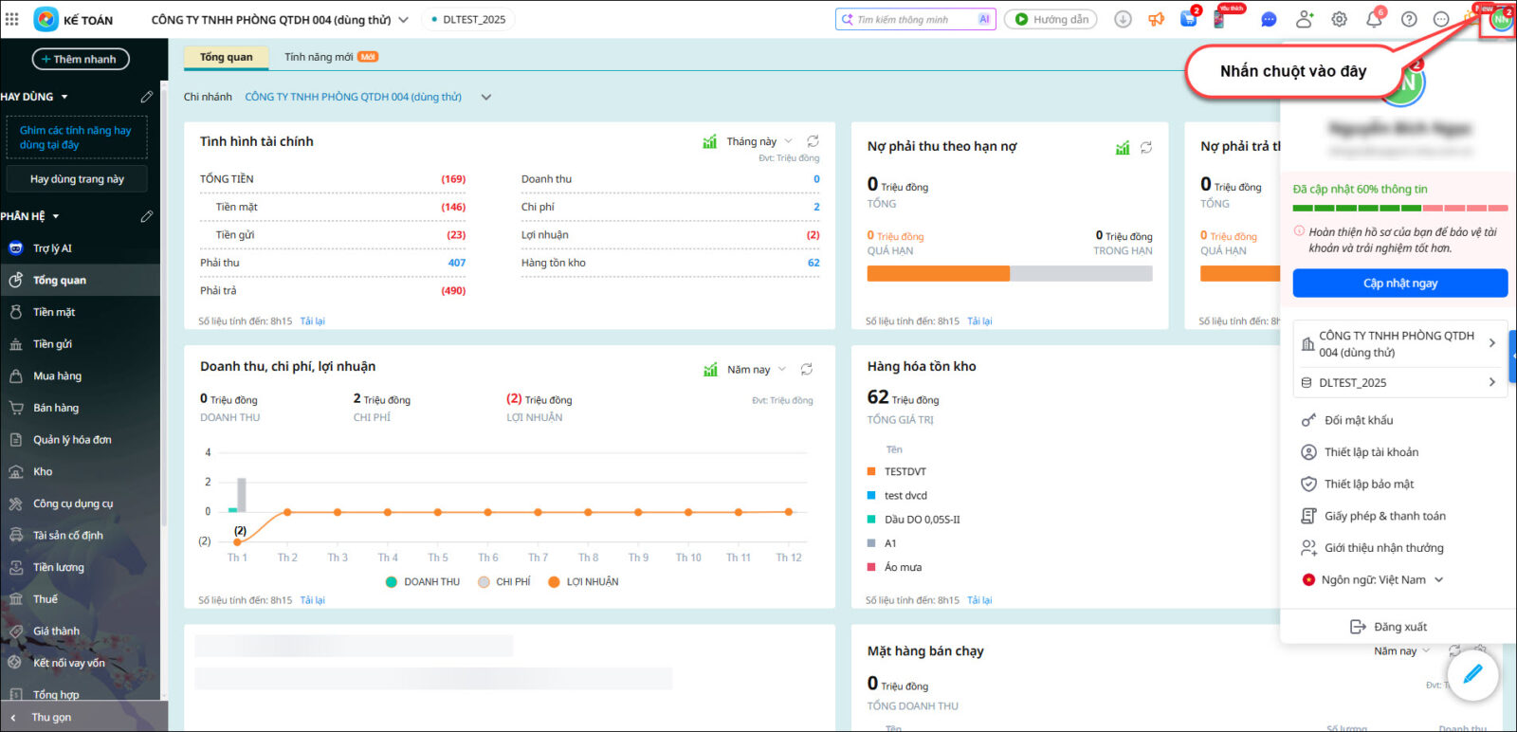Open Tiền mặt in the sidebar

coord(54,312)
